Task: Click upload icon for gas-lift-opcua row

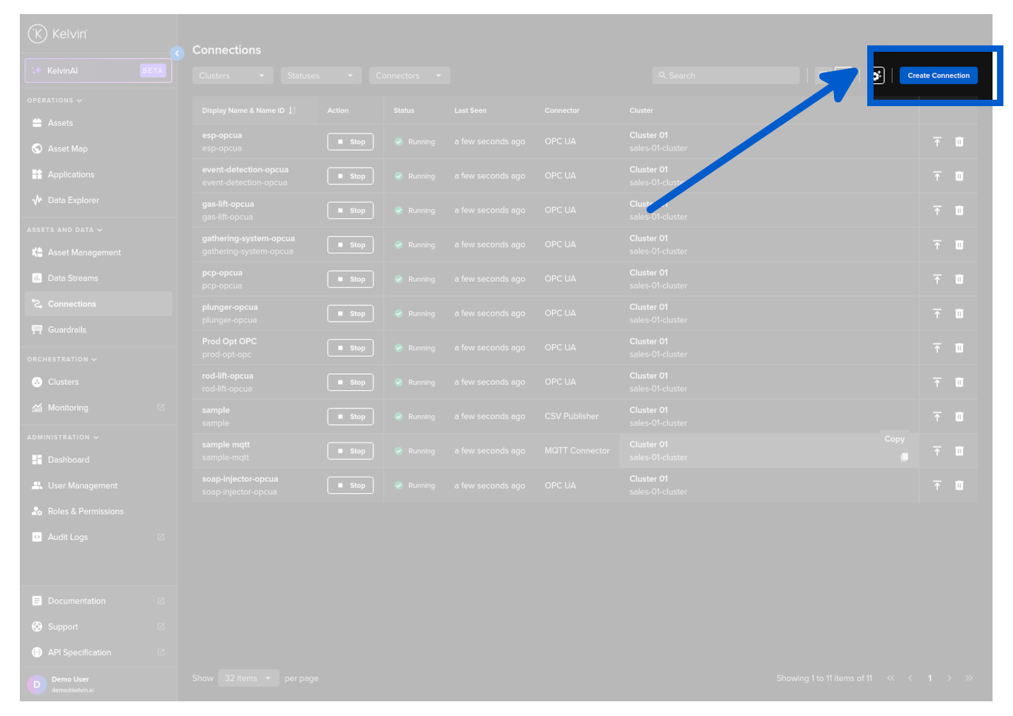Action: 937,210
